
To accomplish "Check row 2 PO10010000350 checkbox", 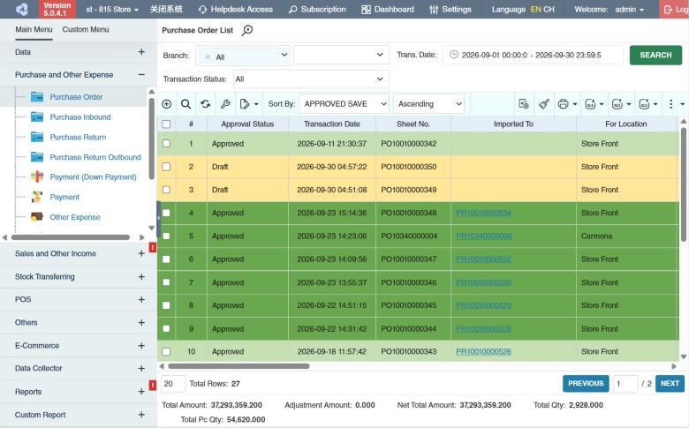I will tap(166, 167).
